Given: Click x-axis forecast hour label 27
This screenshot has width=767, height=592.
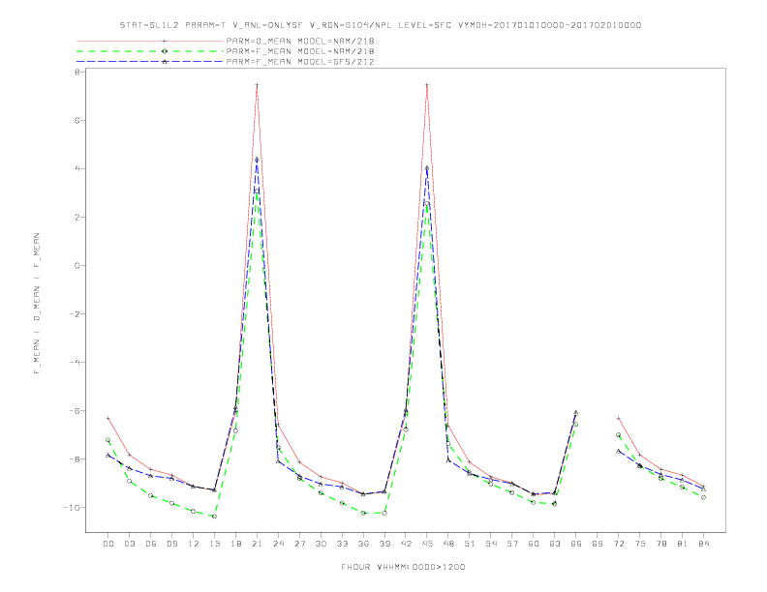Looking at the screenshot, I should coord(299,544).
